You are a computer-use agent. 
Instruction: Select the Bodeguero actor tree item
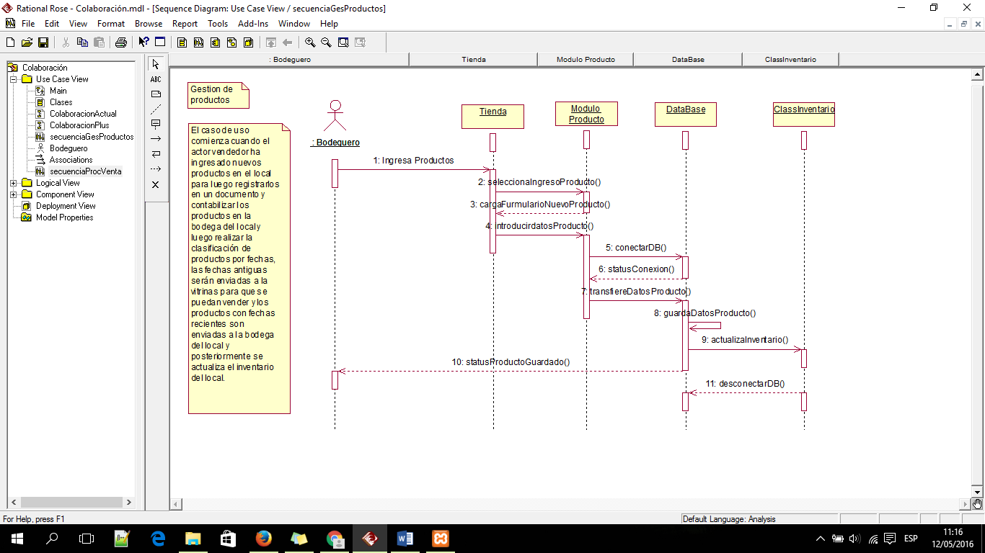click(69, 148)
